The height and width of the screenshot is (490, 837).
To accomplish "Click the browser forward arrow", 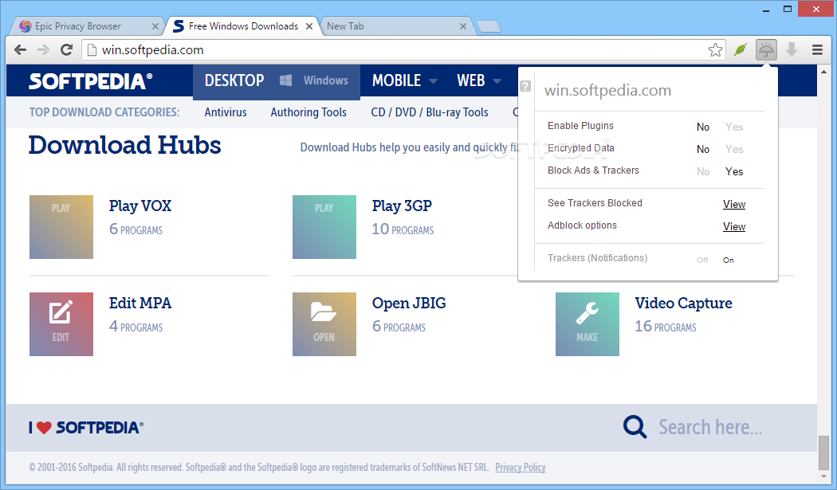I will (43, 50).
